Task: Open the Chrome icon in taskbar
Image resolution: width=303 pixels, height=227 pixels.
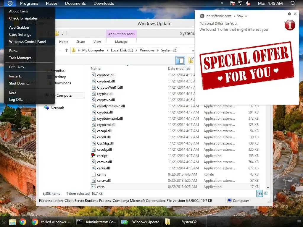Action: click(22, 222)
